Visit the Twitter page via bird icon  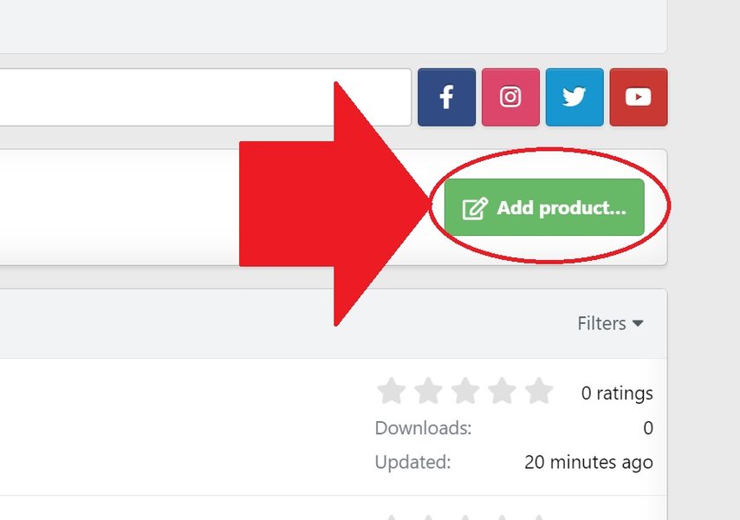[574, 97]
